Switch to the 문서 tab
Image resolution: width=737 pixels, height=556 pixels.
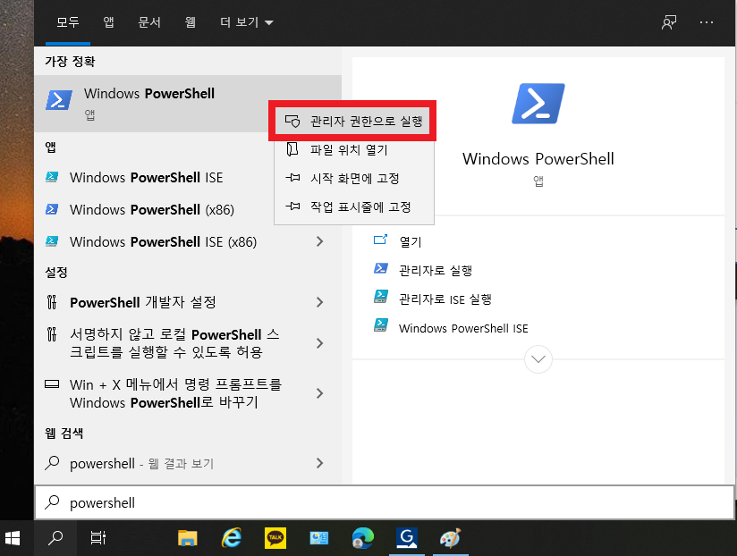coord(149,22)
